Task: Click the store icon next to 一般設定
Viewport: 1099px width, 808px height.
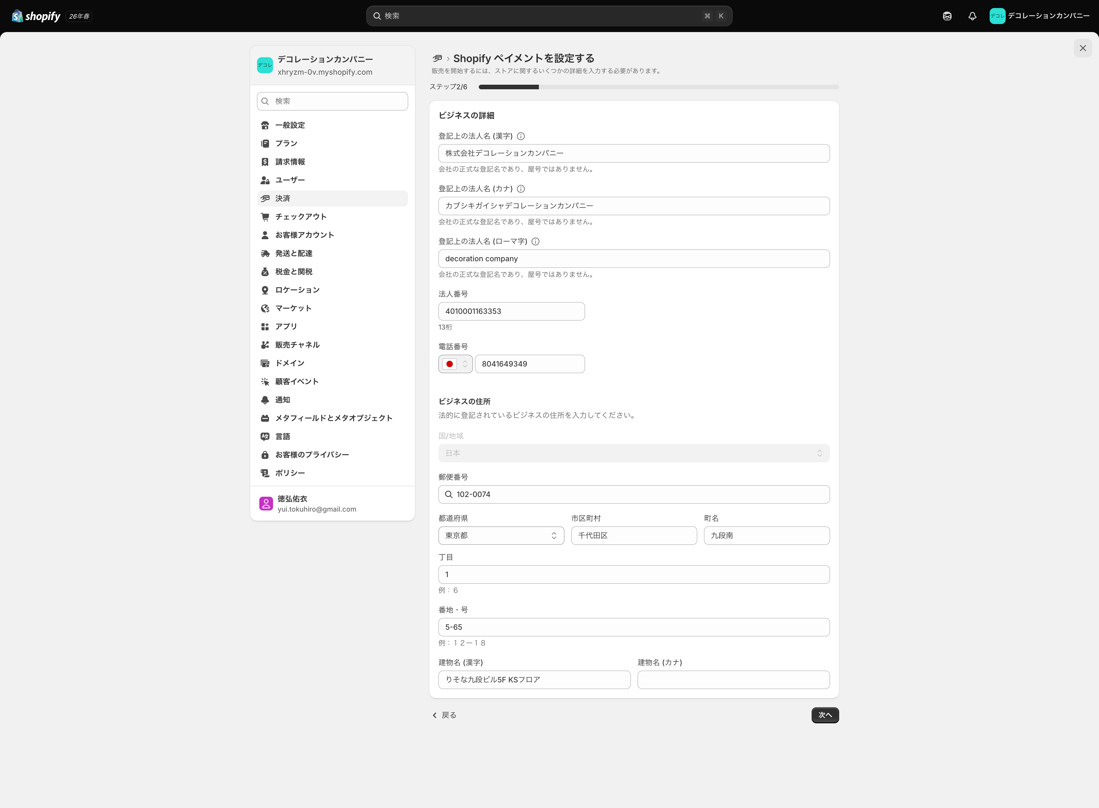Action: [x=265, y=125]
